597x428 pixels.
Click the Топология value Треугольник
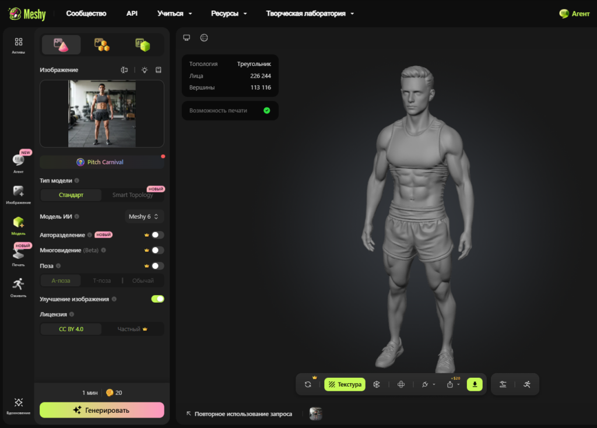254,64
